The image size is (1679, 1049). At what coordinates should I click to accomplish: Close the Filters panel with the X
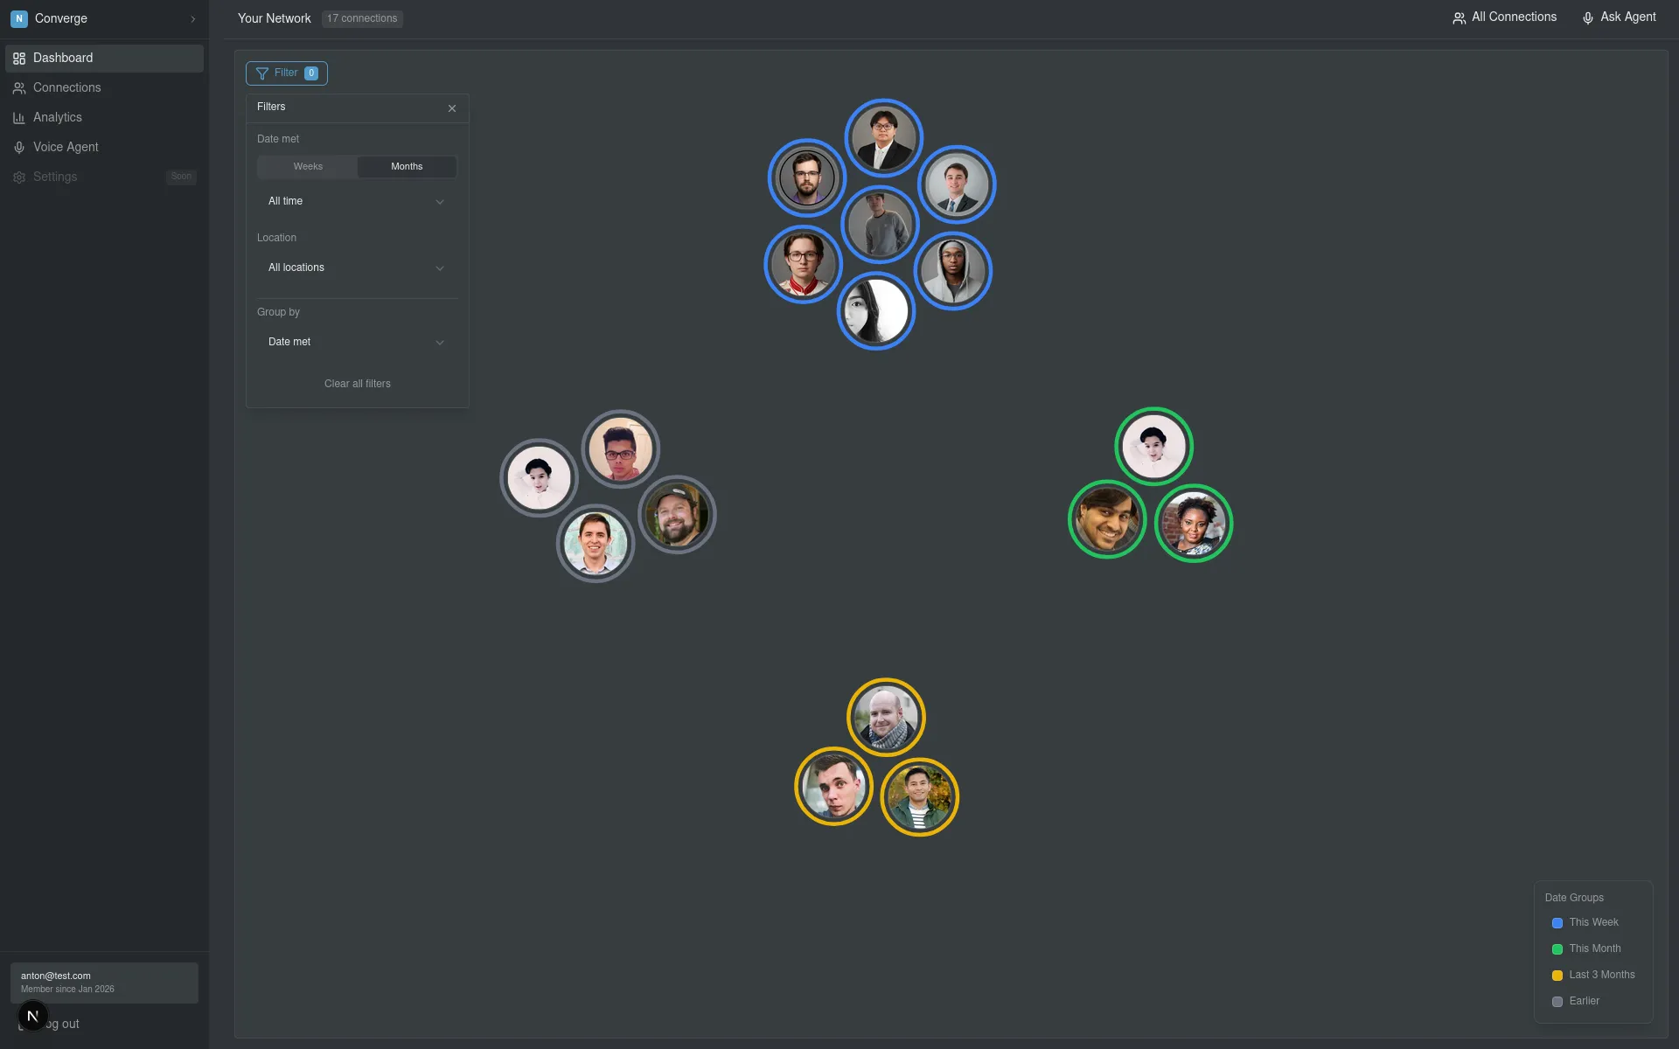(452, 108)
